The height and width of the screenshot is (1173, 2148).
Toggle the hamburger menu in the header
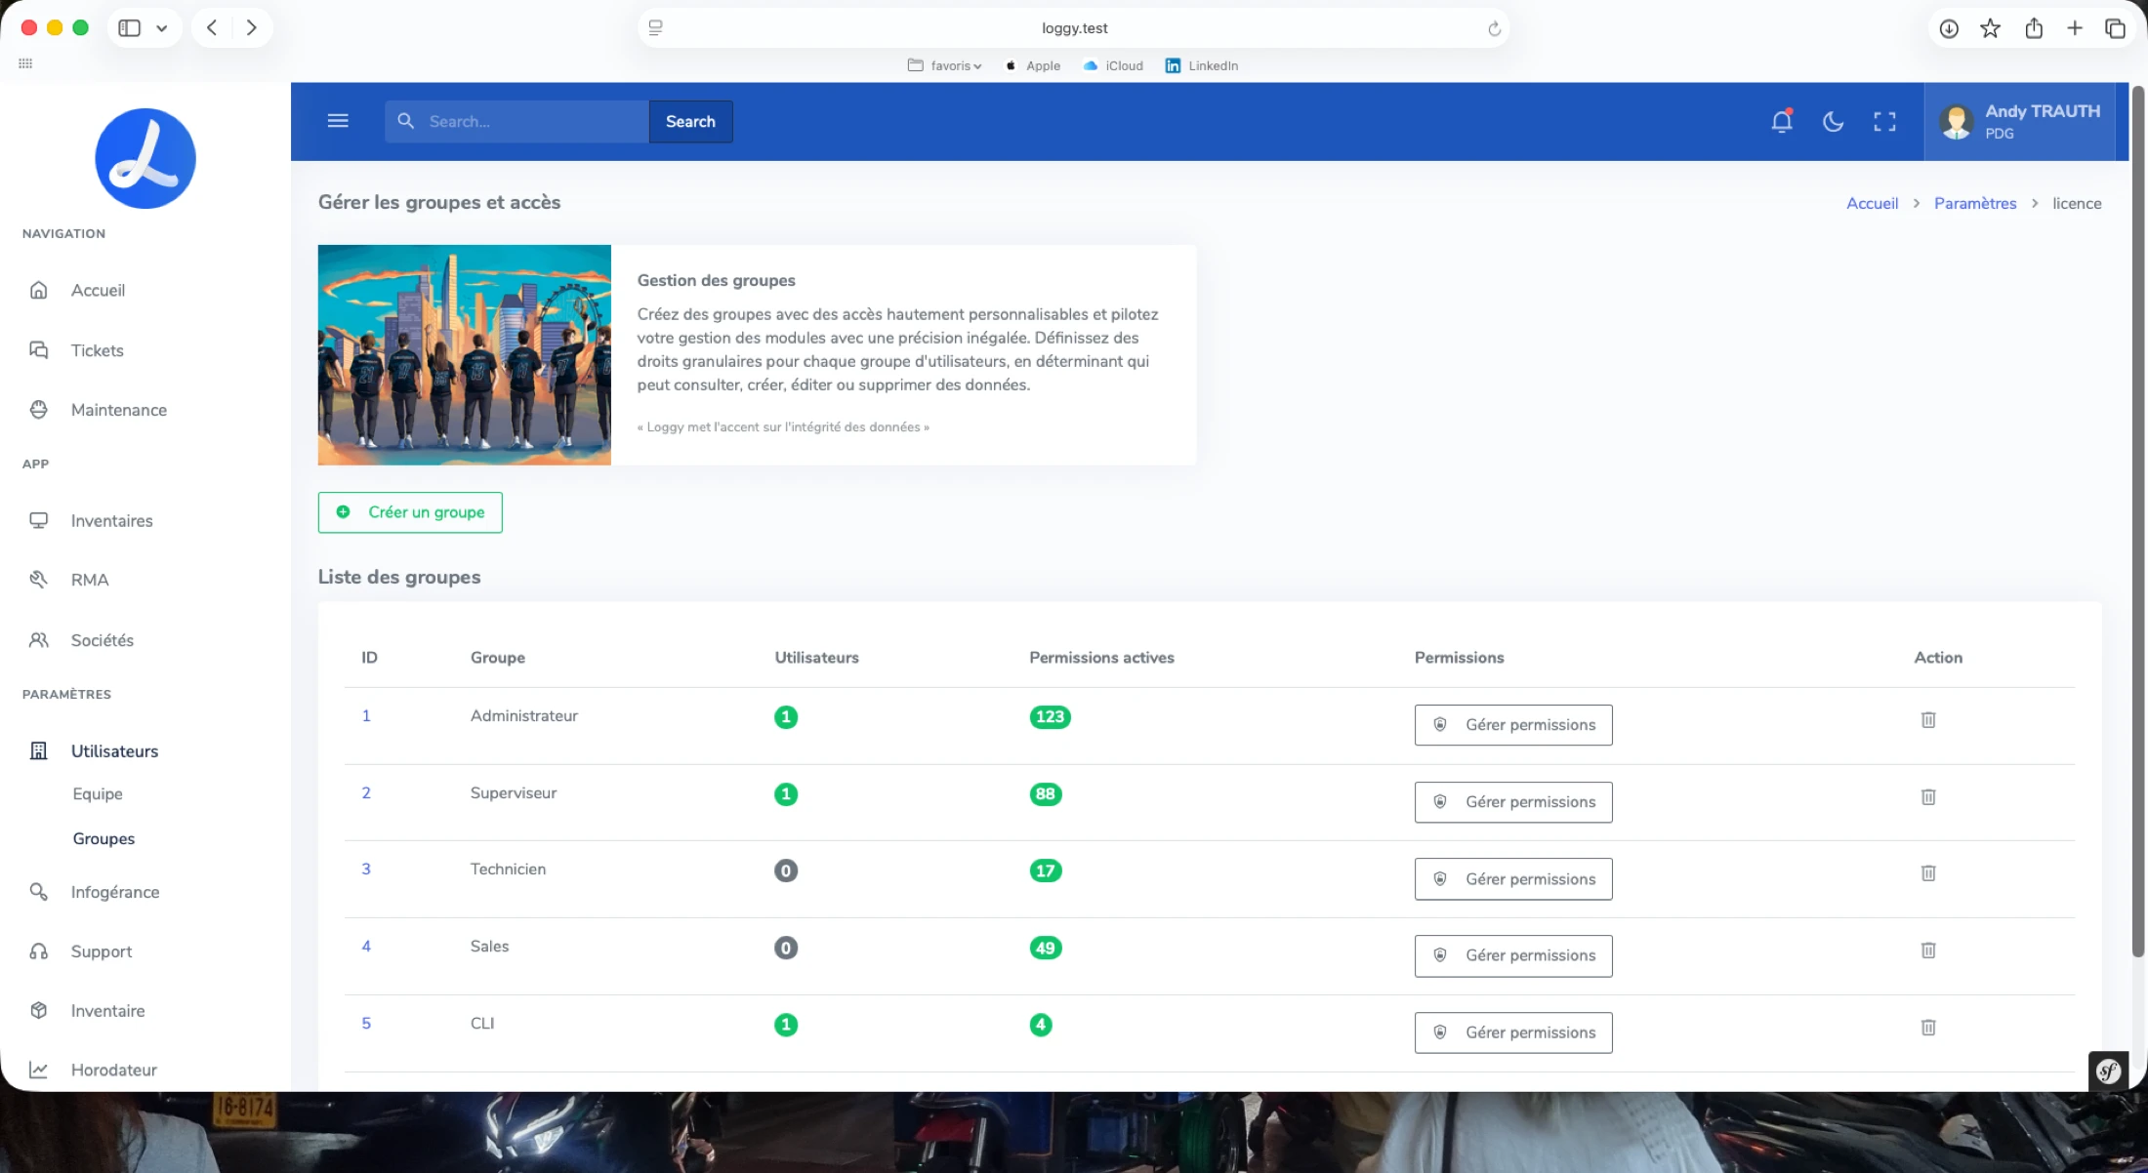tap(338, 121)
